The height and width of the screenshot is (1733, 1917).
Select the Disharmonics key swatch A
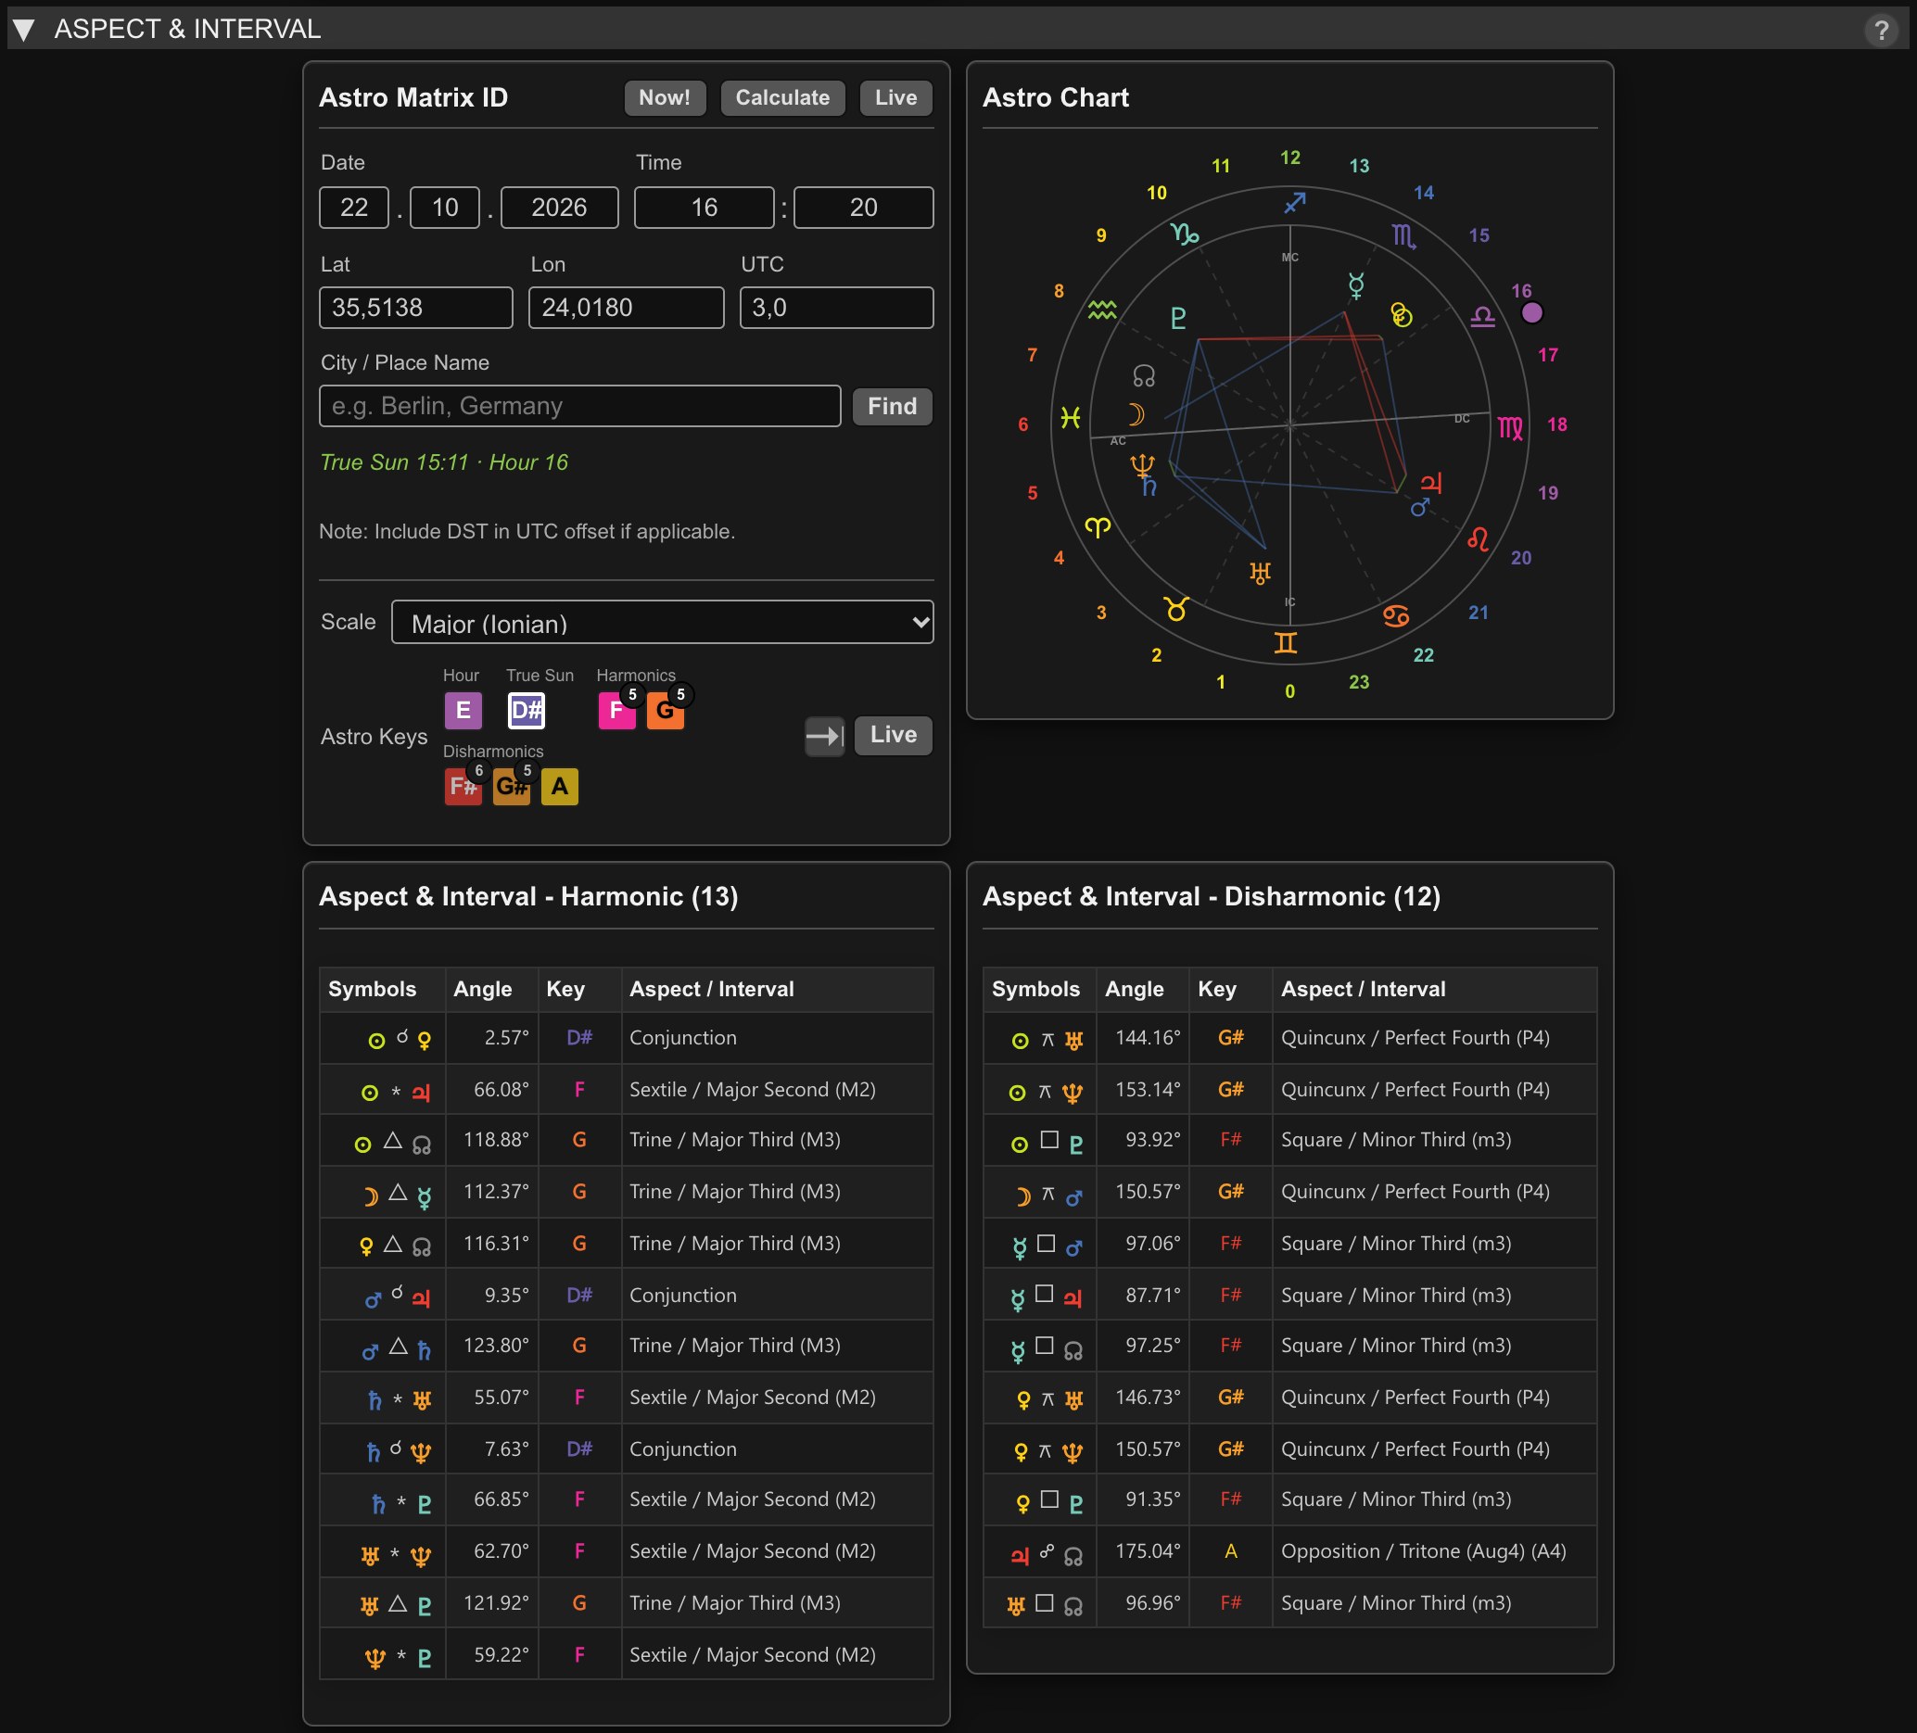coord(559,786)
